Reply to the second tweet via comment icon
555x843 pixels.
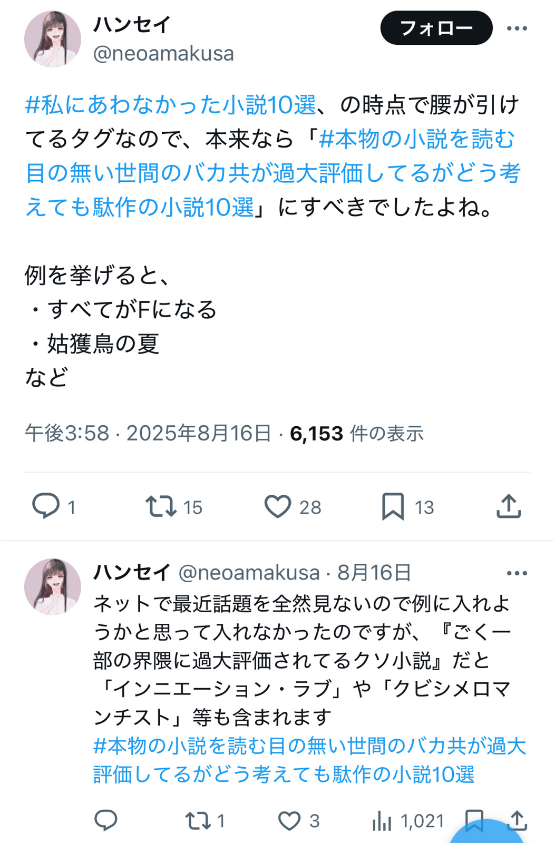click(105, 820)
